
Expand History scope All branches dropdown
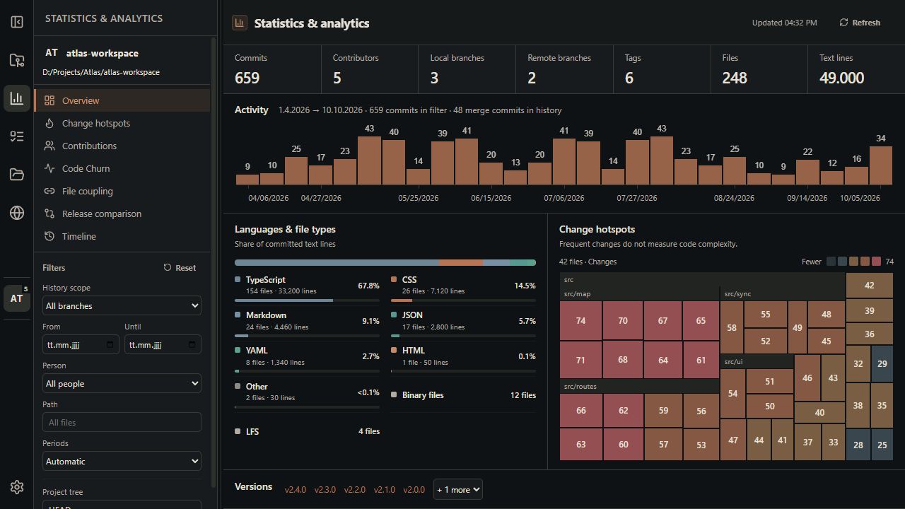pos(122,305)
